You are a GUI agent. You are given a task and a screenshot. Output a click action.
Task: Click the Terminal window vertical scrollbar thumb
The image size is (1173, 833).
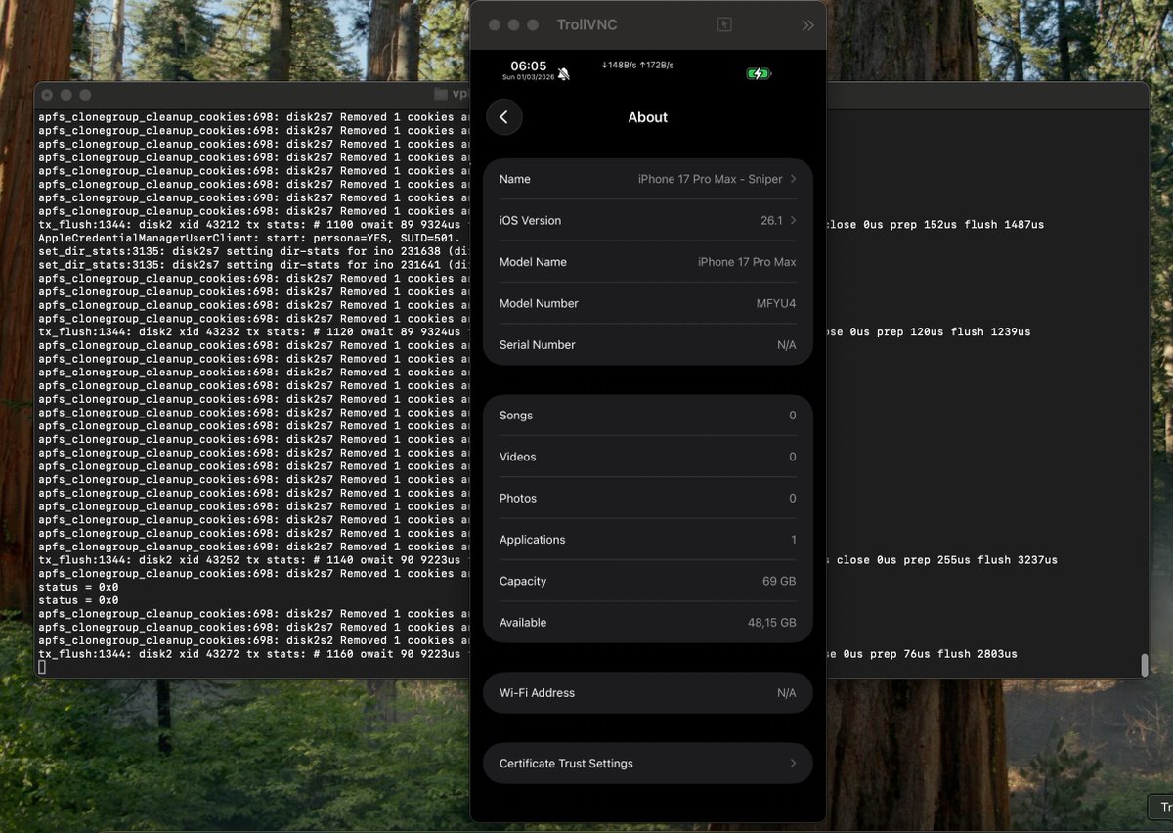(x=1144, y=665)
